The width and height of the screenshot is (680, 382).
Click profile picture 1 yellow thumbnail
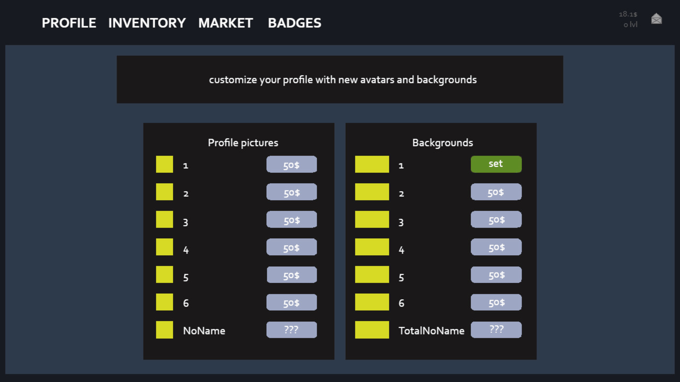tap(164, 164)
